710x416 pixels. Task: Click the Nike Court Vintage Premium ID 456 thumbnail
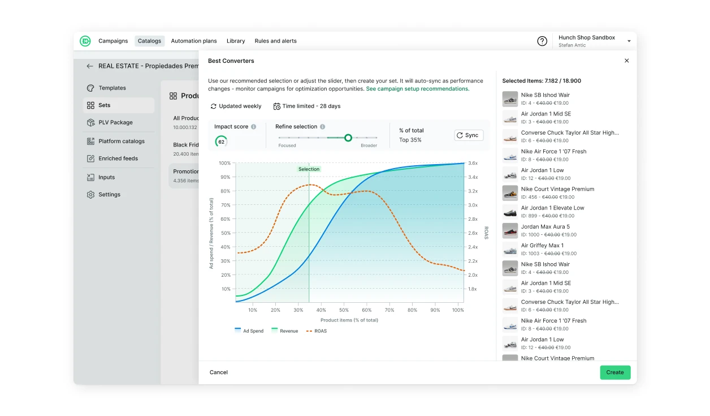(510, 193)
